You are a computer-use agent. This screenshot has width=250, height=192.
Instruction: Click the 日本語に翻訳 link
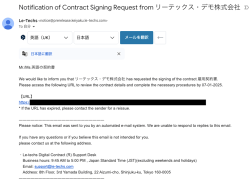tap(41, 54)
